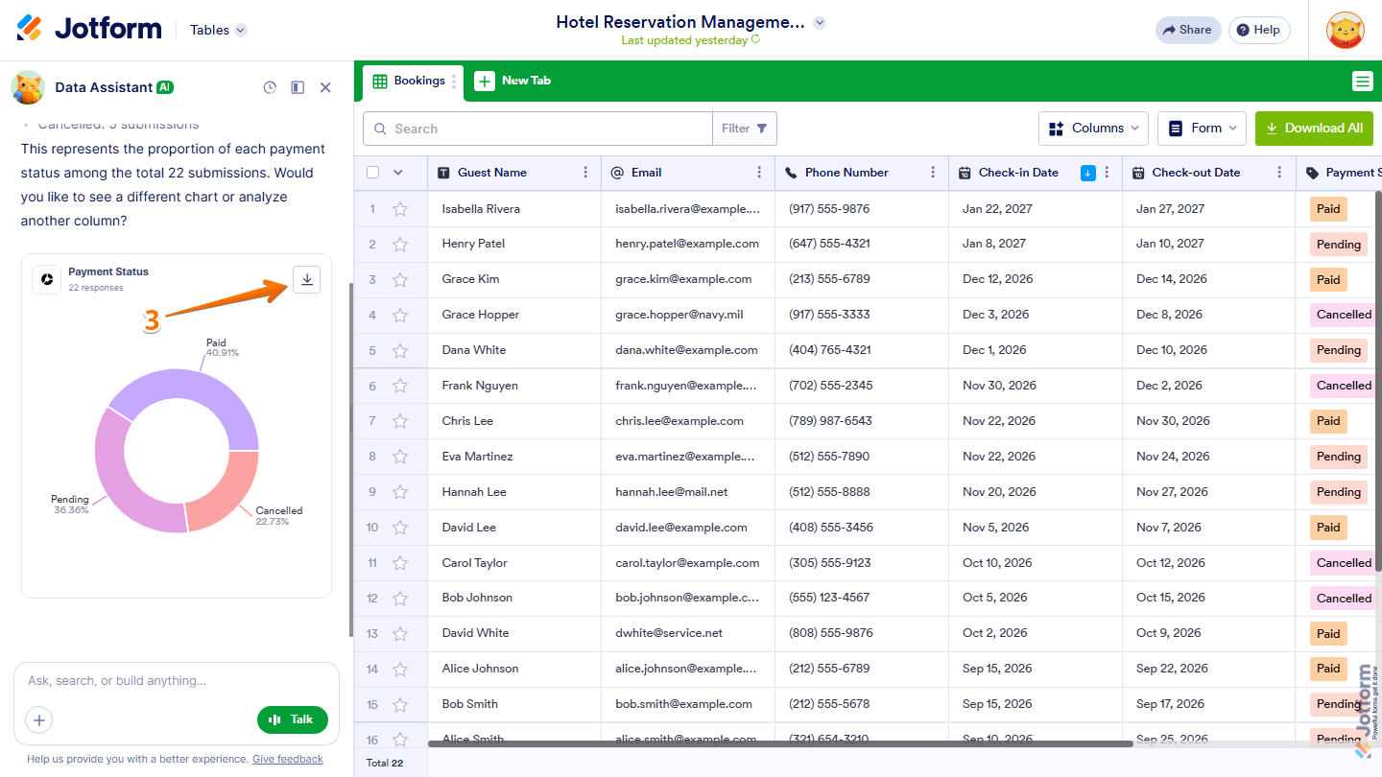The width and height of the screenshot is (1382, 777).
Task: Toggle the Data Assistant panel layout icon
Action: 298,87
